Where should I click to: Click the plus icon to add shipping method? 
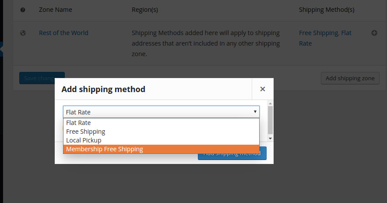coord(374,33)
